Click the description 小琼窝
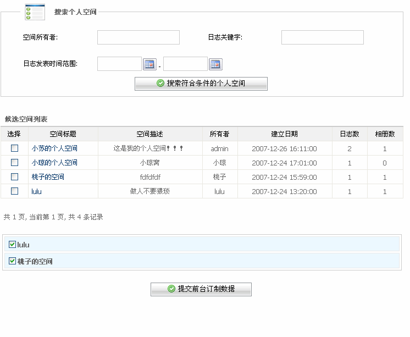410x337 pixels. (x=150, y=163)
